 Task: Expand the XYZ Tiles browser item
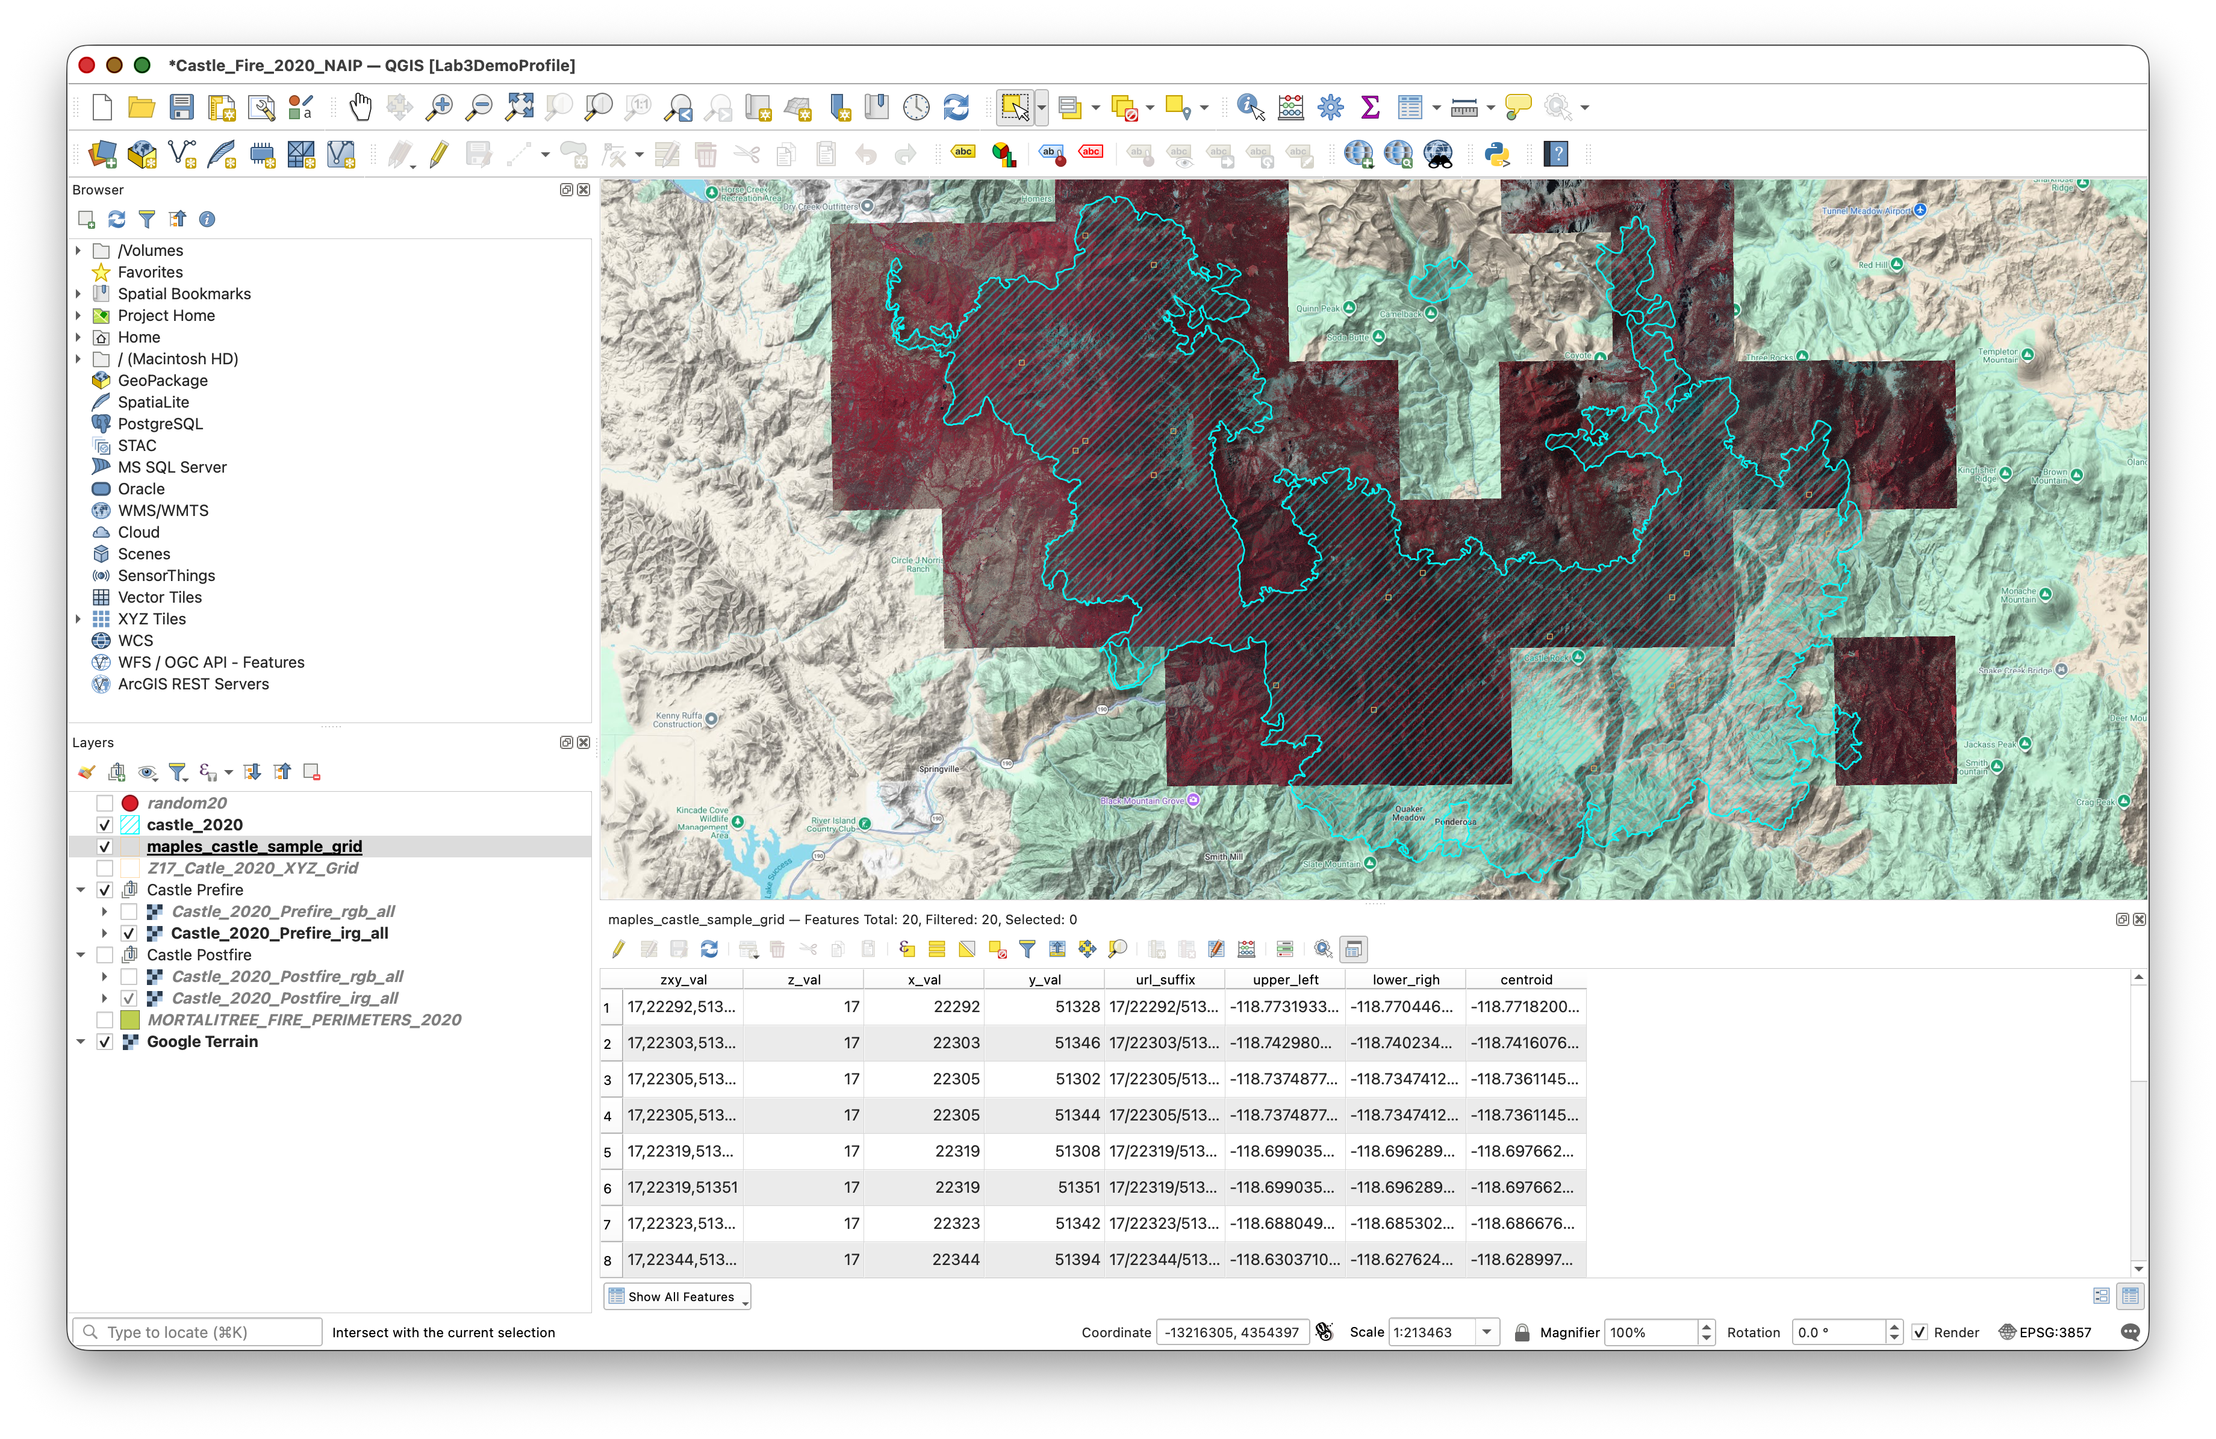click(x=79, y=619)
